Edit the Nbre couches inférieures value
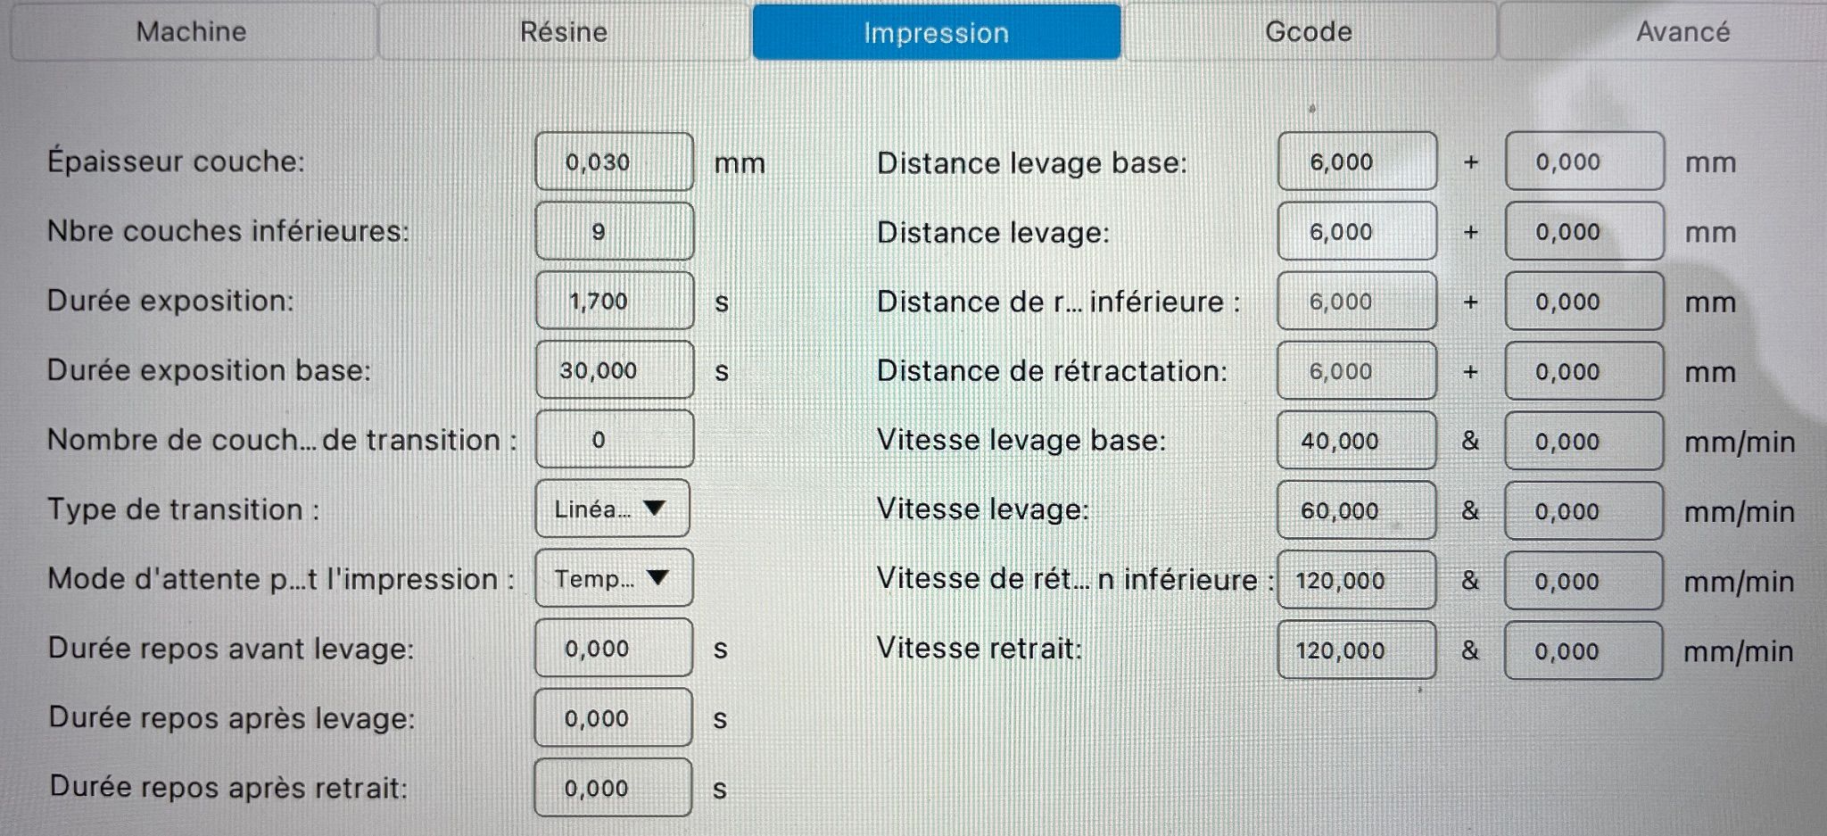Image resolution: width=1827 pixels, height=836 pixels. (614, 232)
